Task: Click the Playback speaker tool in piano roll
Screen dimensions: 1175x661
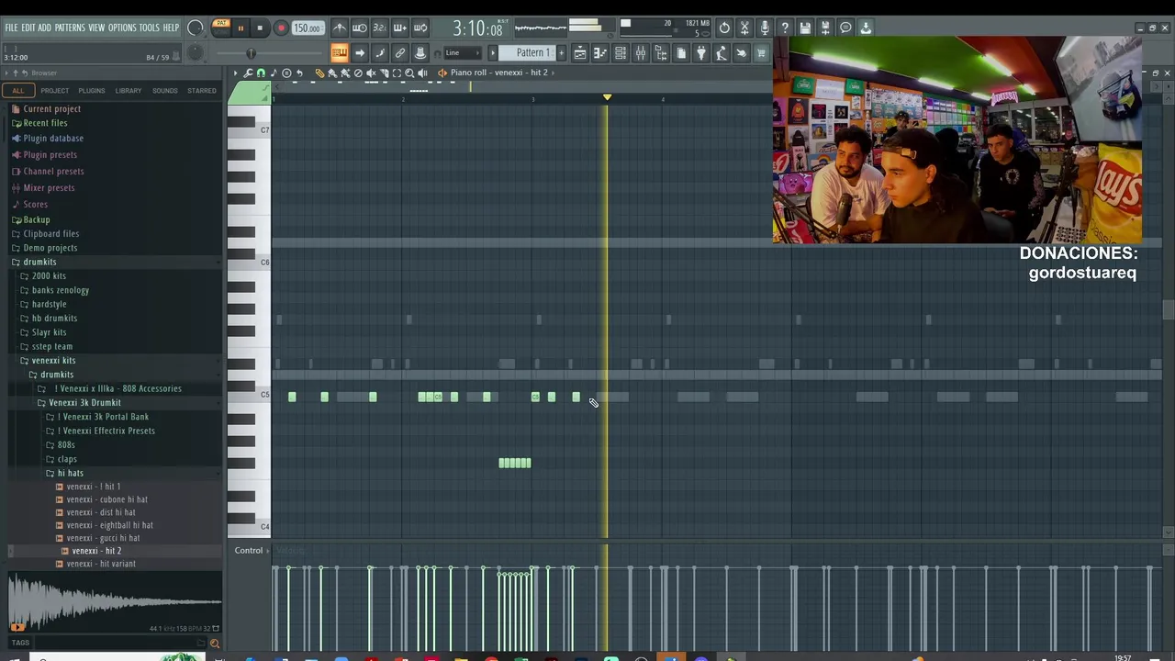Action: 422,73
